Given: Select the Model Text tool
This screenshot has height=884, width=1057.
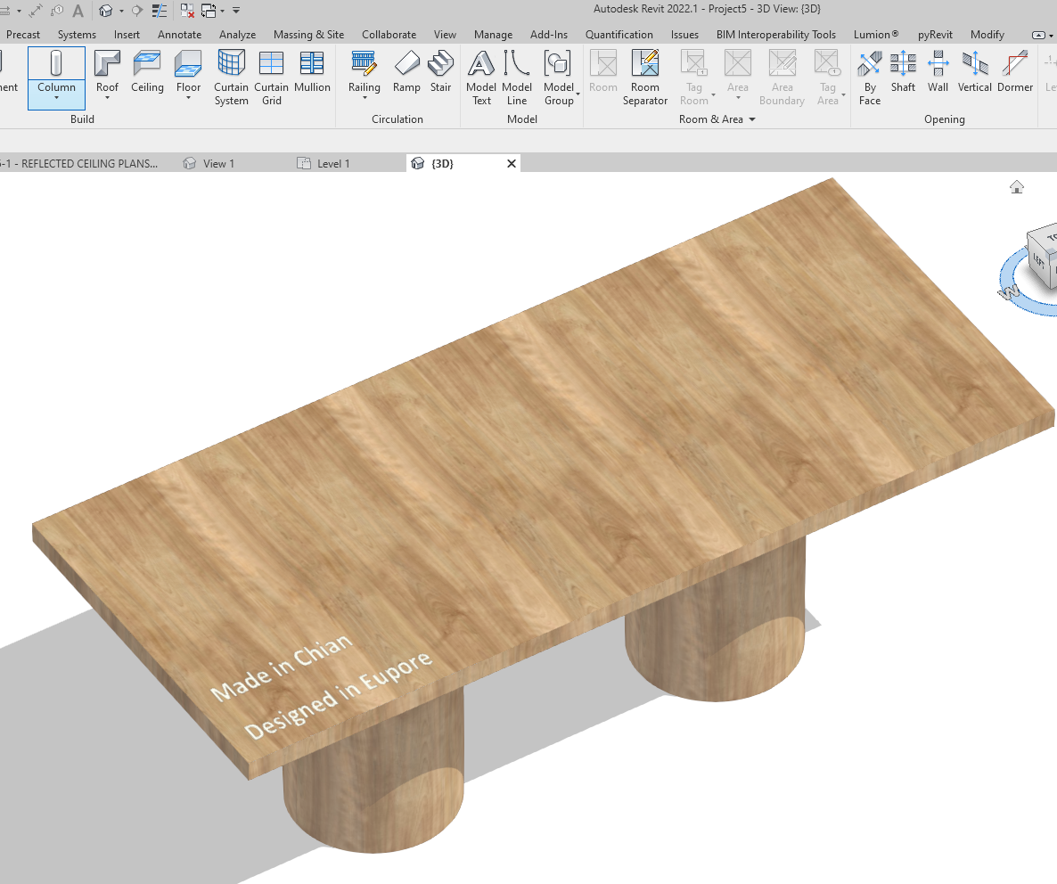Looking at the screenshot, I should (481, 78).
